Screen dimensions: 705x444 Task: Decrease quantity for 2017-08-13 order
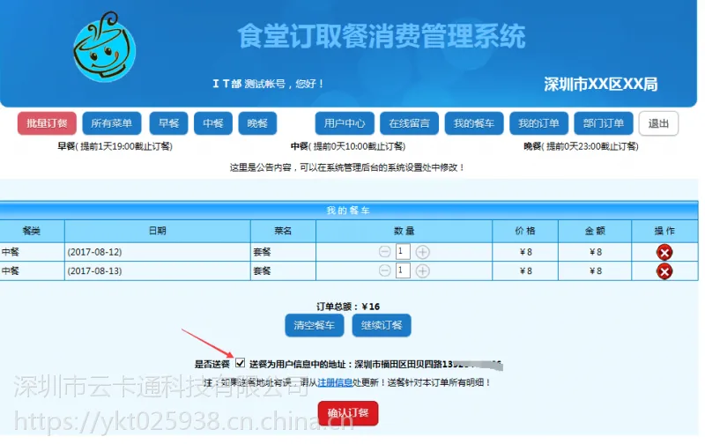click(x=384, y=270)
